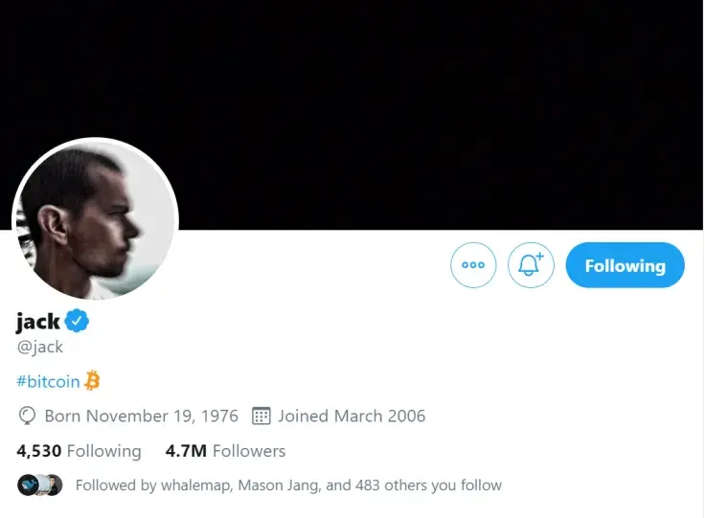Open the #bitcoin hashtag link
The image size is (705, 518).
point(48,381)
